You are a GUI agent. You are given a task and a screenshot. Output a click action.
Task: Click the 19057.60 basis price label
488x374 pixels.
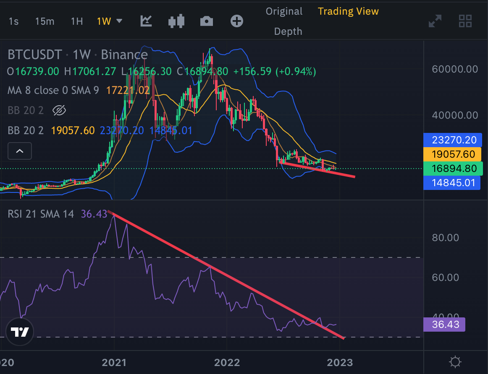pyautogui.click(x=453, y=154)
